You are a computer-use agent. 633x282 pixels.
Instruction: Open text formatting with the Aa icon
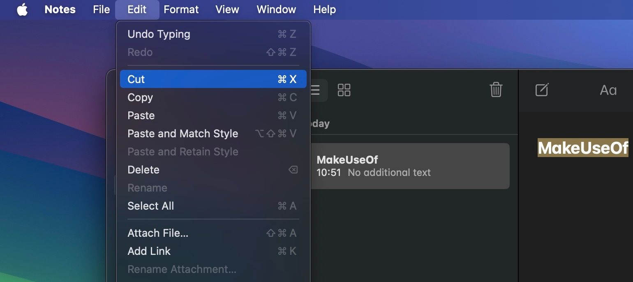click(x=608, y=90)
